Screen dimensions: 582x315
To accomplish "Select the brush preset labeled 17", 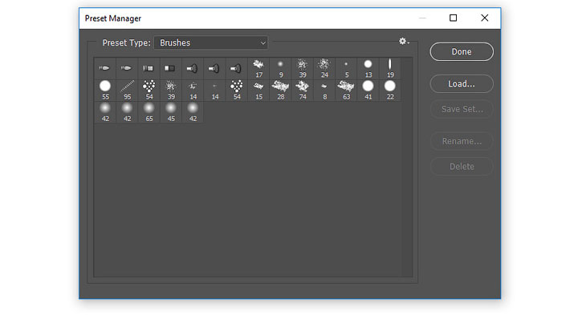I will point(258,69).
